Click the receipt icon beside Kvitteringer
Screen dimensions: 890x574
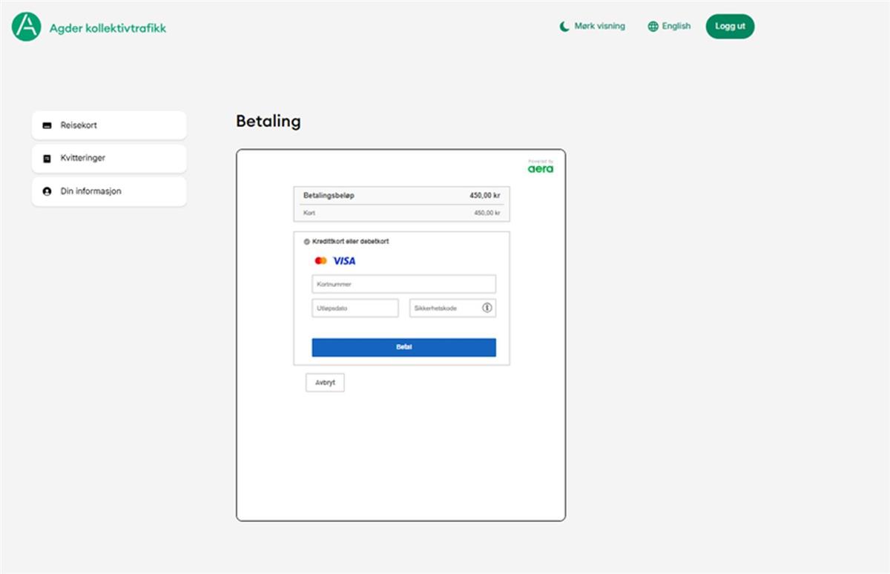point(47,159)
